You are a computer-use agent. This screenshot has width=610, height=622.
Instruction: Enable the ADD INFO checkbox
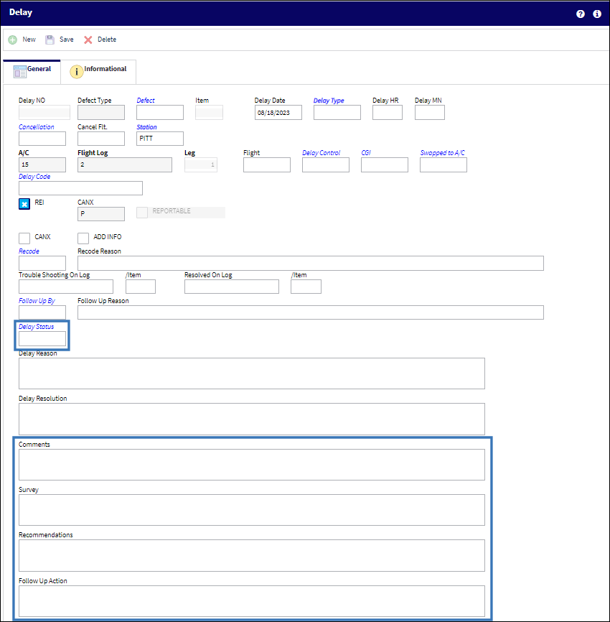tap(83, 238)
